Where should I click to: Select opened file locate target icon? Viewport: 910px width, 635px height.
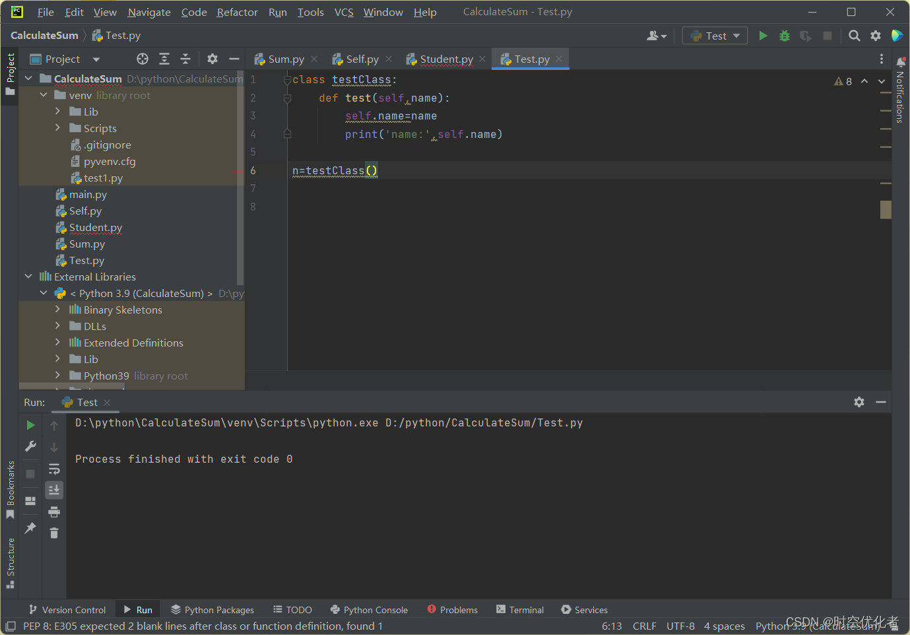click(143, 59)
